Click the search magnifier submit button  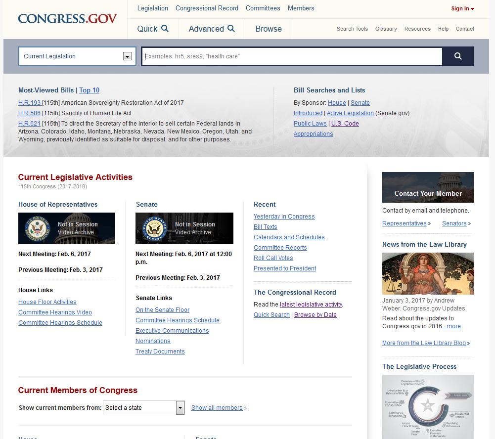[x=457, y=56]
